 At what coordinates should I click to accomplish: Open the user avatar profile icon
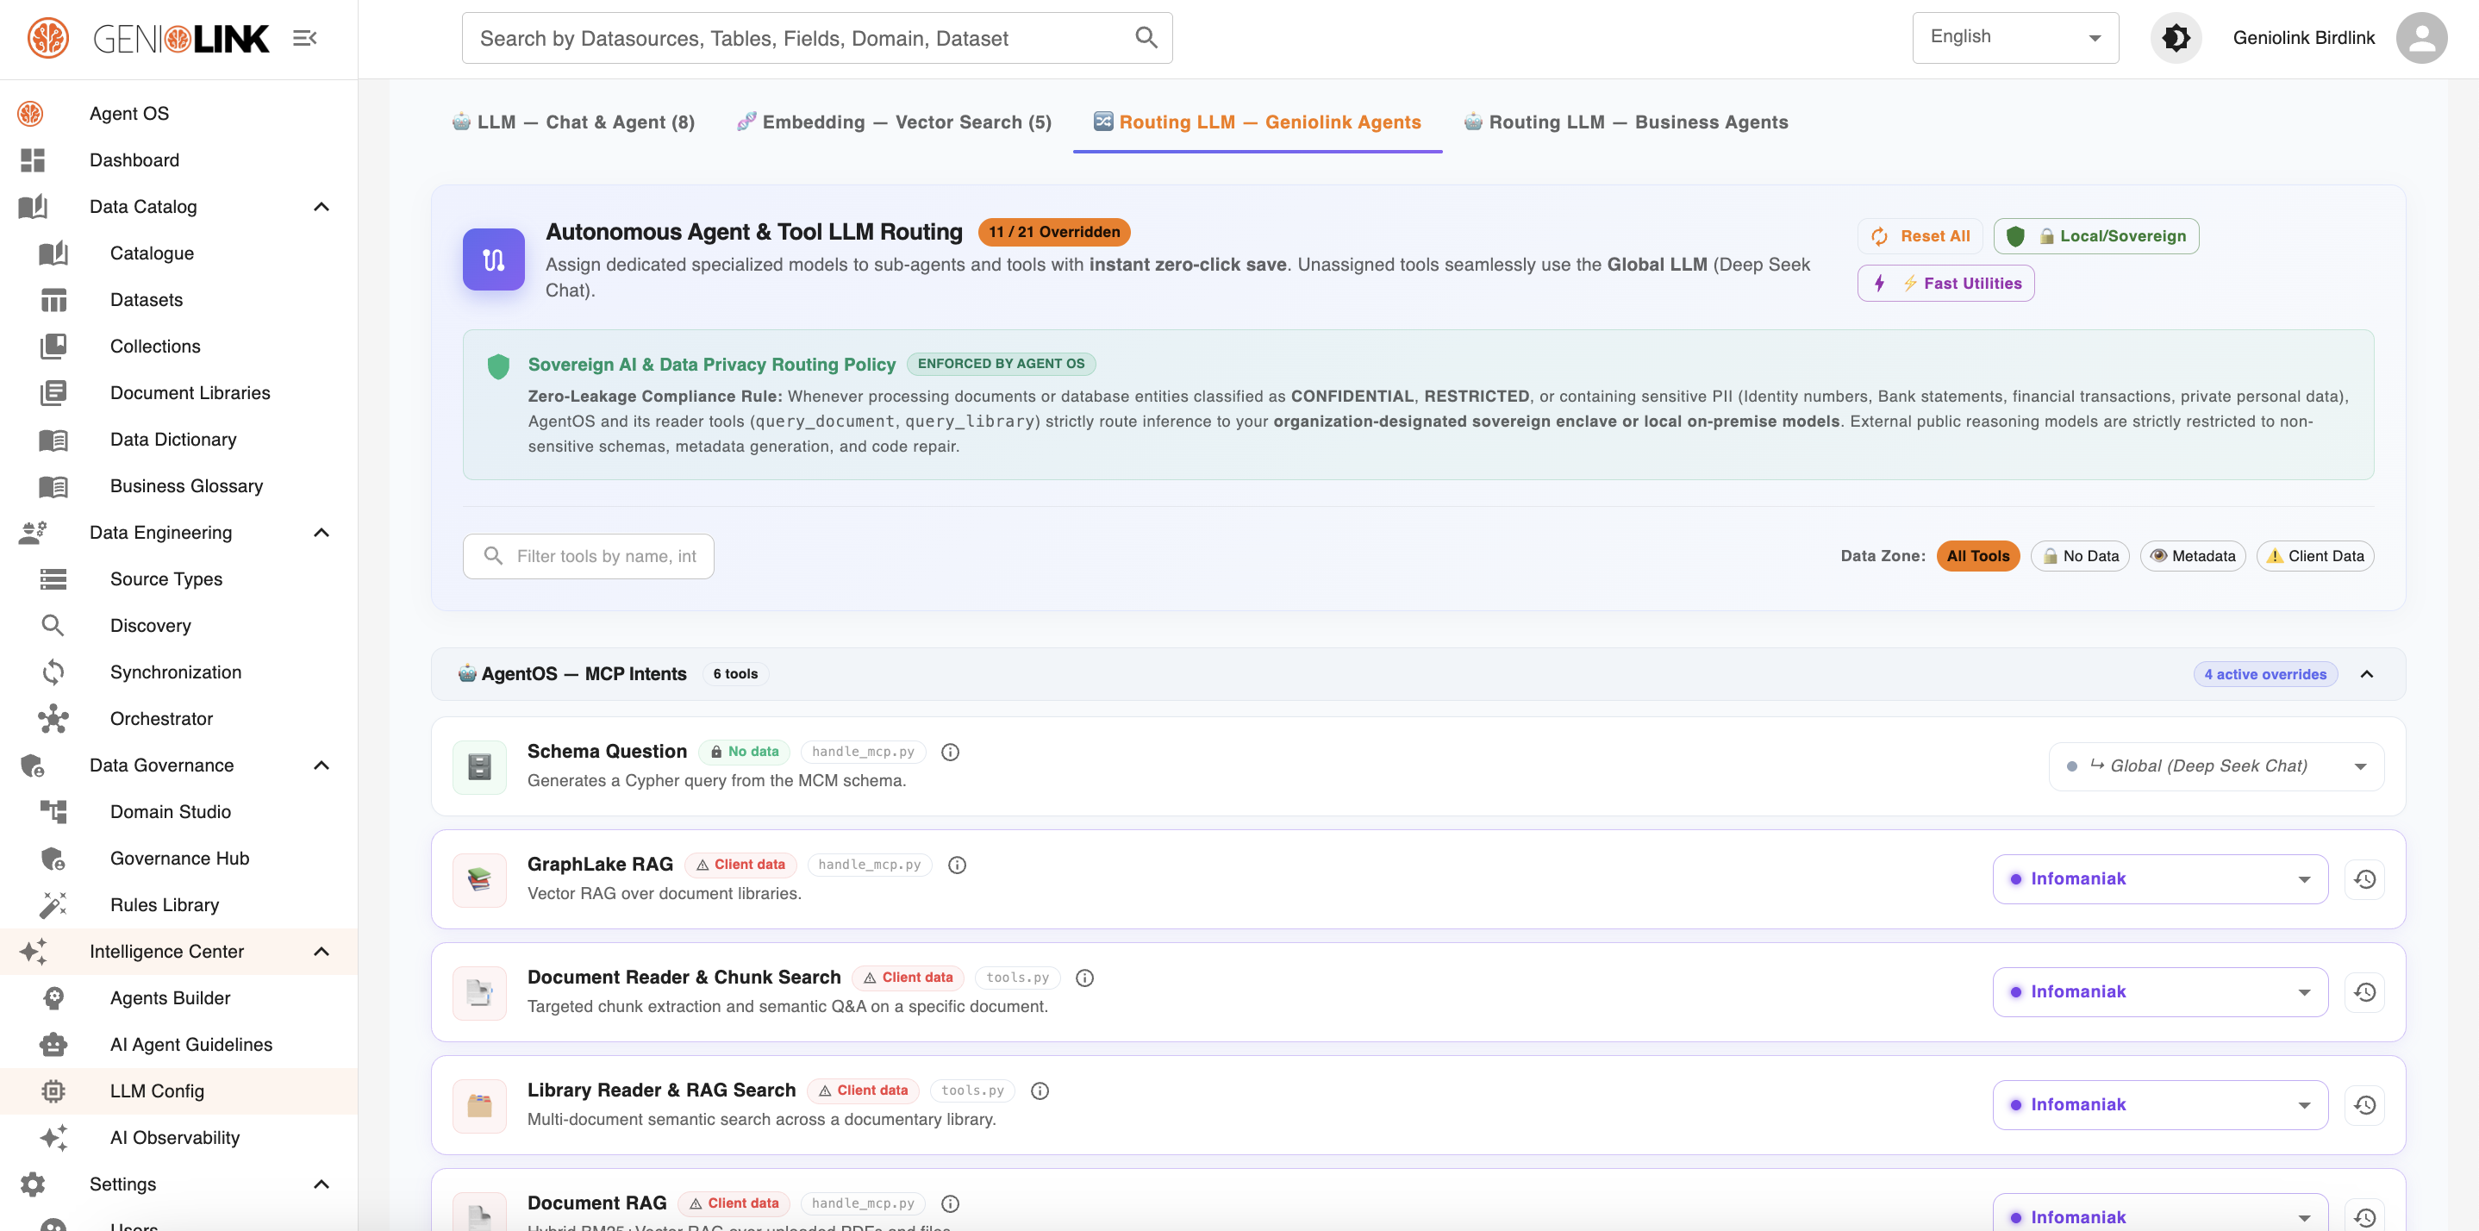pos(2421,39)
